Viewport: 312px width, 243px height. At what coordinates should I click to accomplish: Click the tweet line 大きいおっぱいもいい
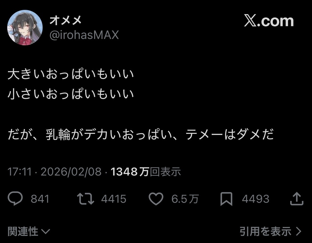[71, 74]
